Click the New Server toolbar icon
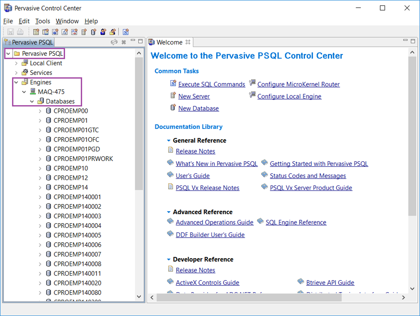Viewport: 420px width, 316px height. (84, 32)
